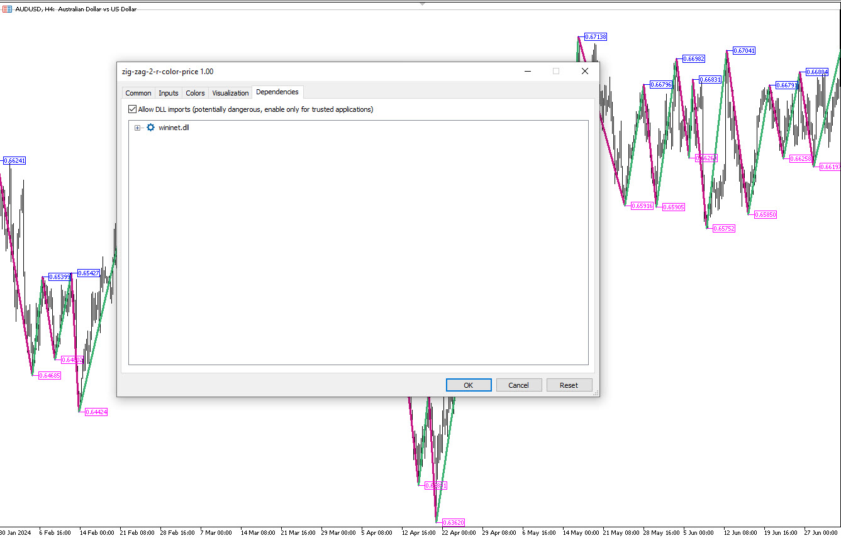Click the dialog title zig-zag-2-r-color-price 1.00

pos(167,72)
